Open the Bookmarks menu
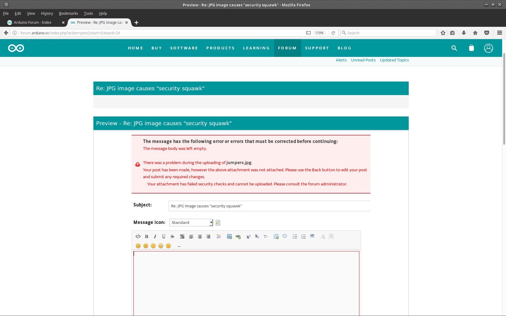506x316 pixels. pyautogui.click(x=68, y=14)
